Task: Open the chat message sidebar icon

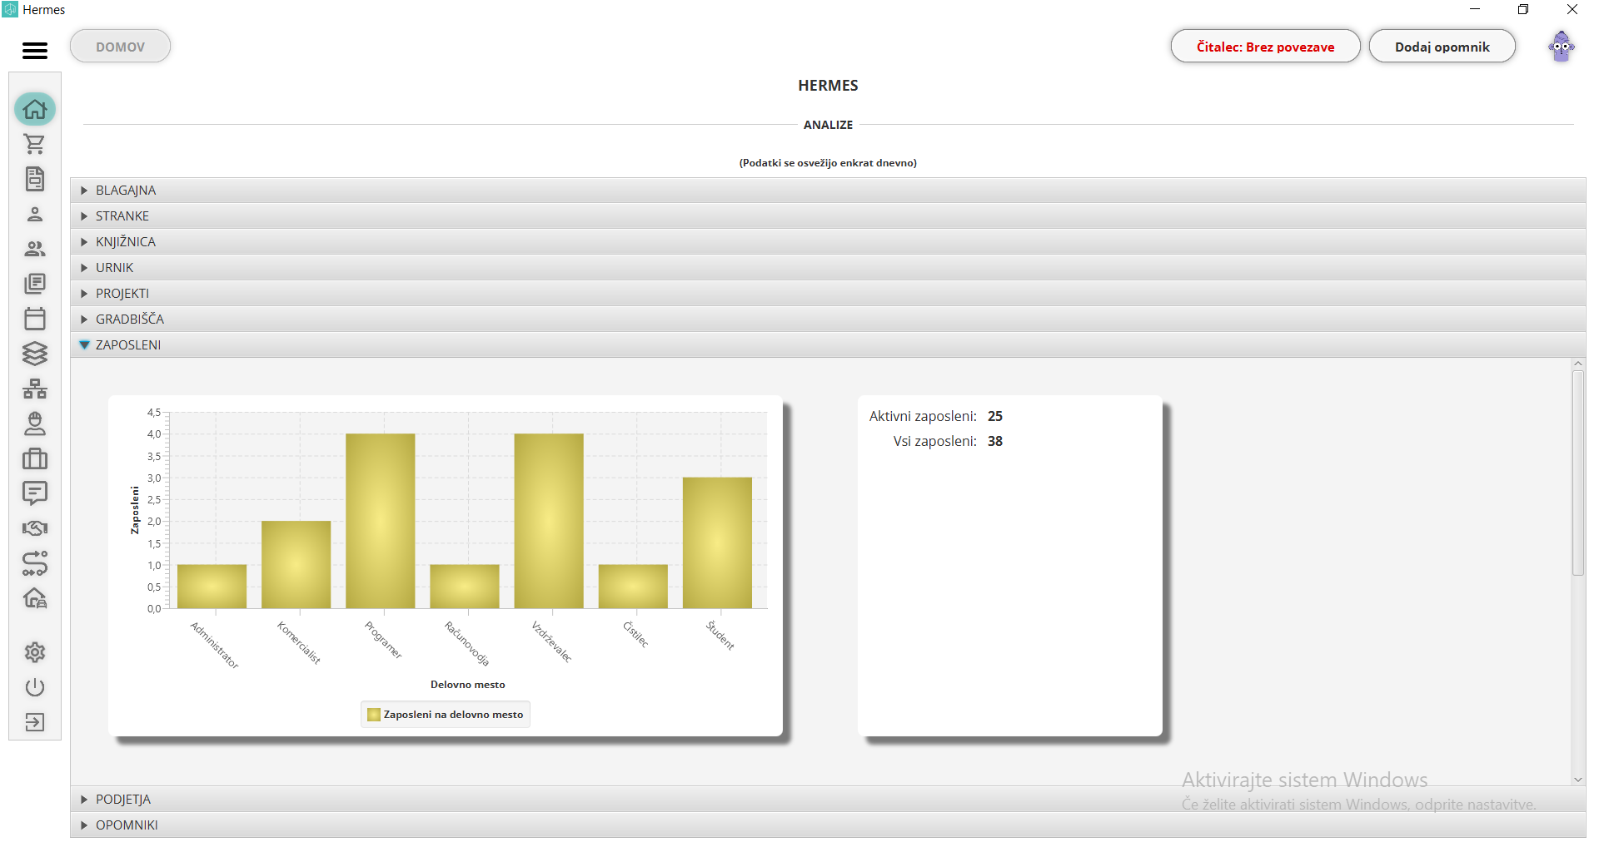Action: pos(35,493)
